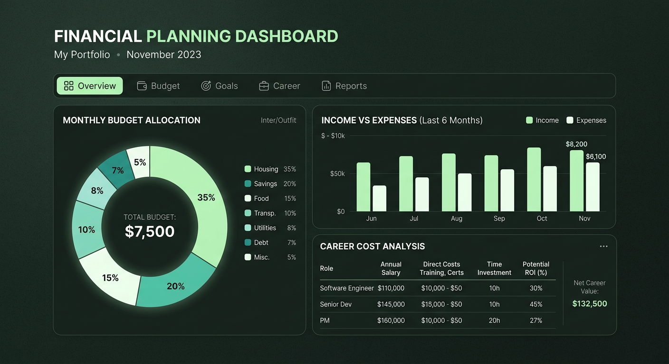The width and height of the screenshot is (669, 364).
Task: Open Career Cost Analysis three-dots menu
Action: tap(603, 246)
